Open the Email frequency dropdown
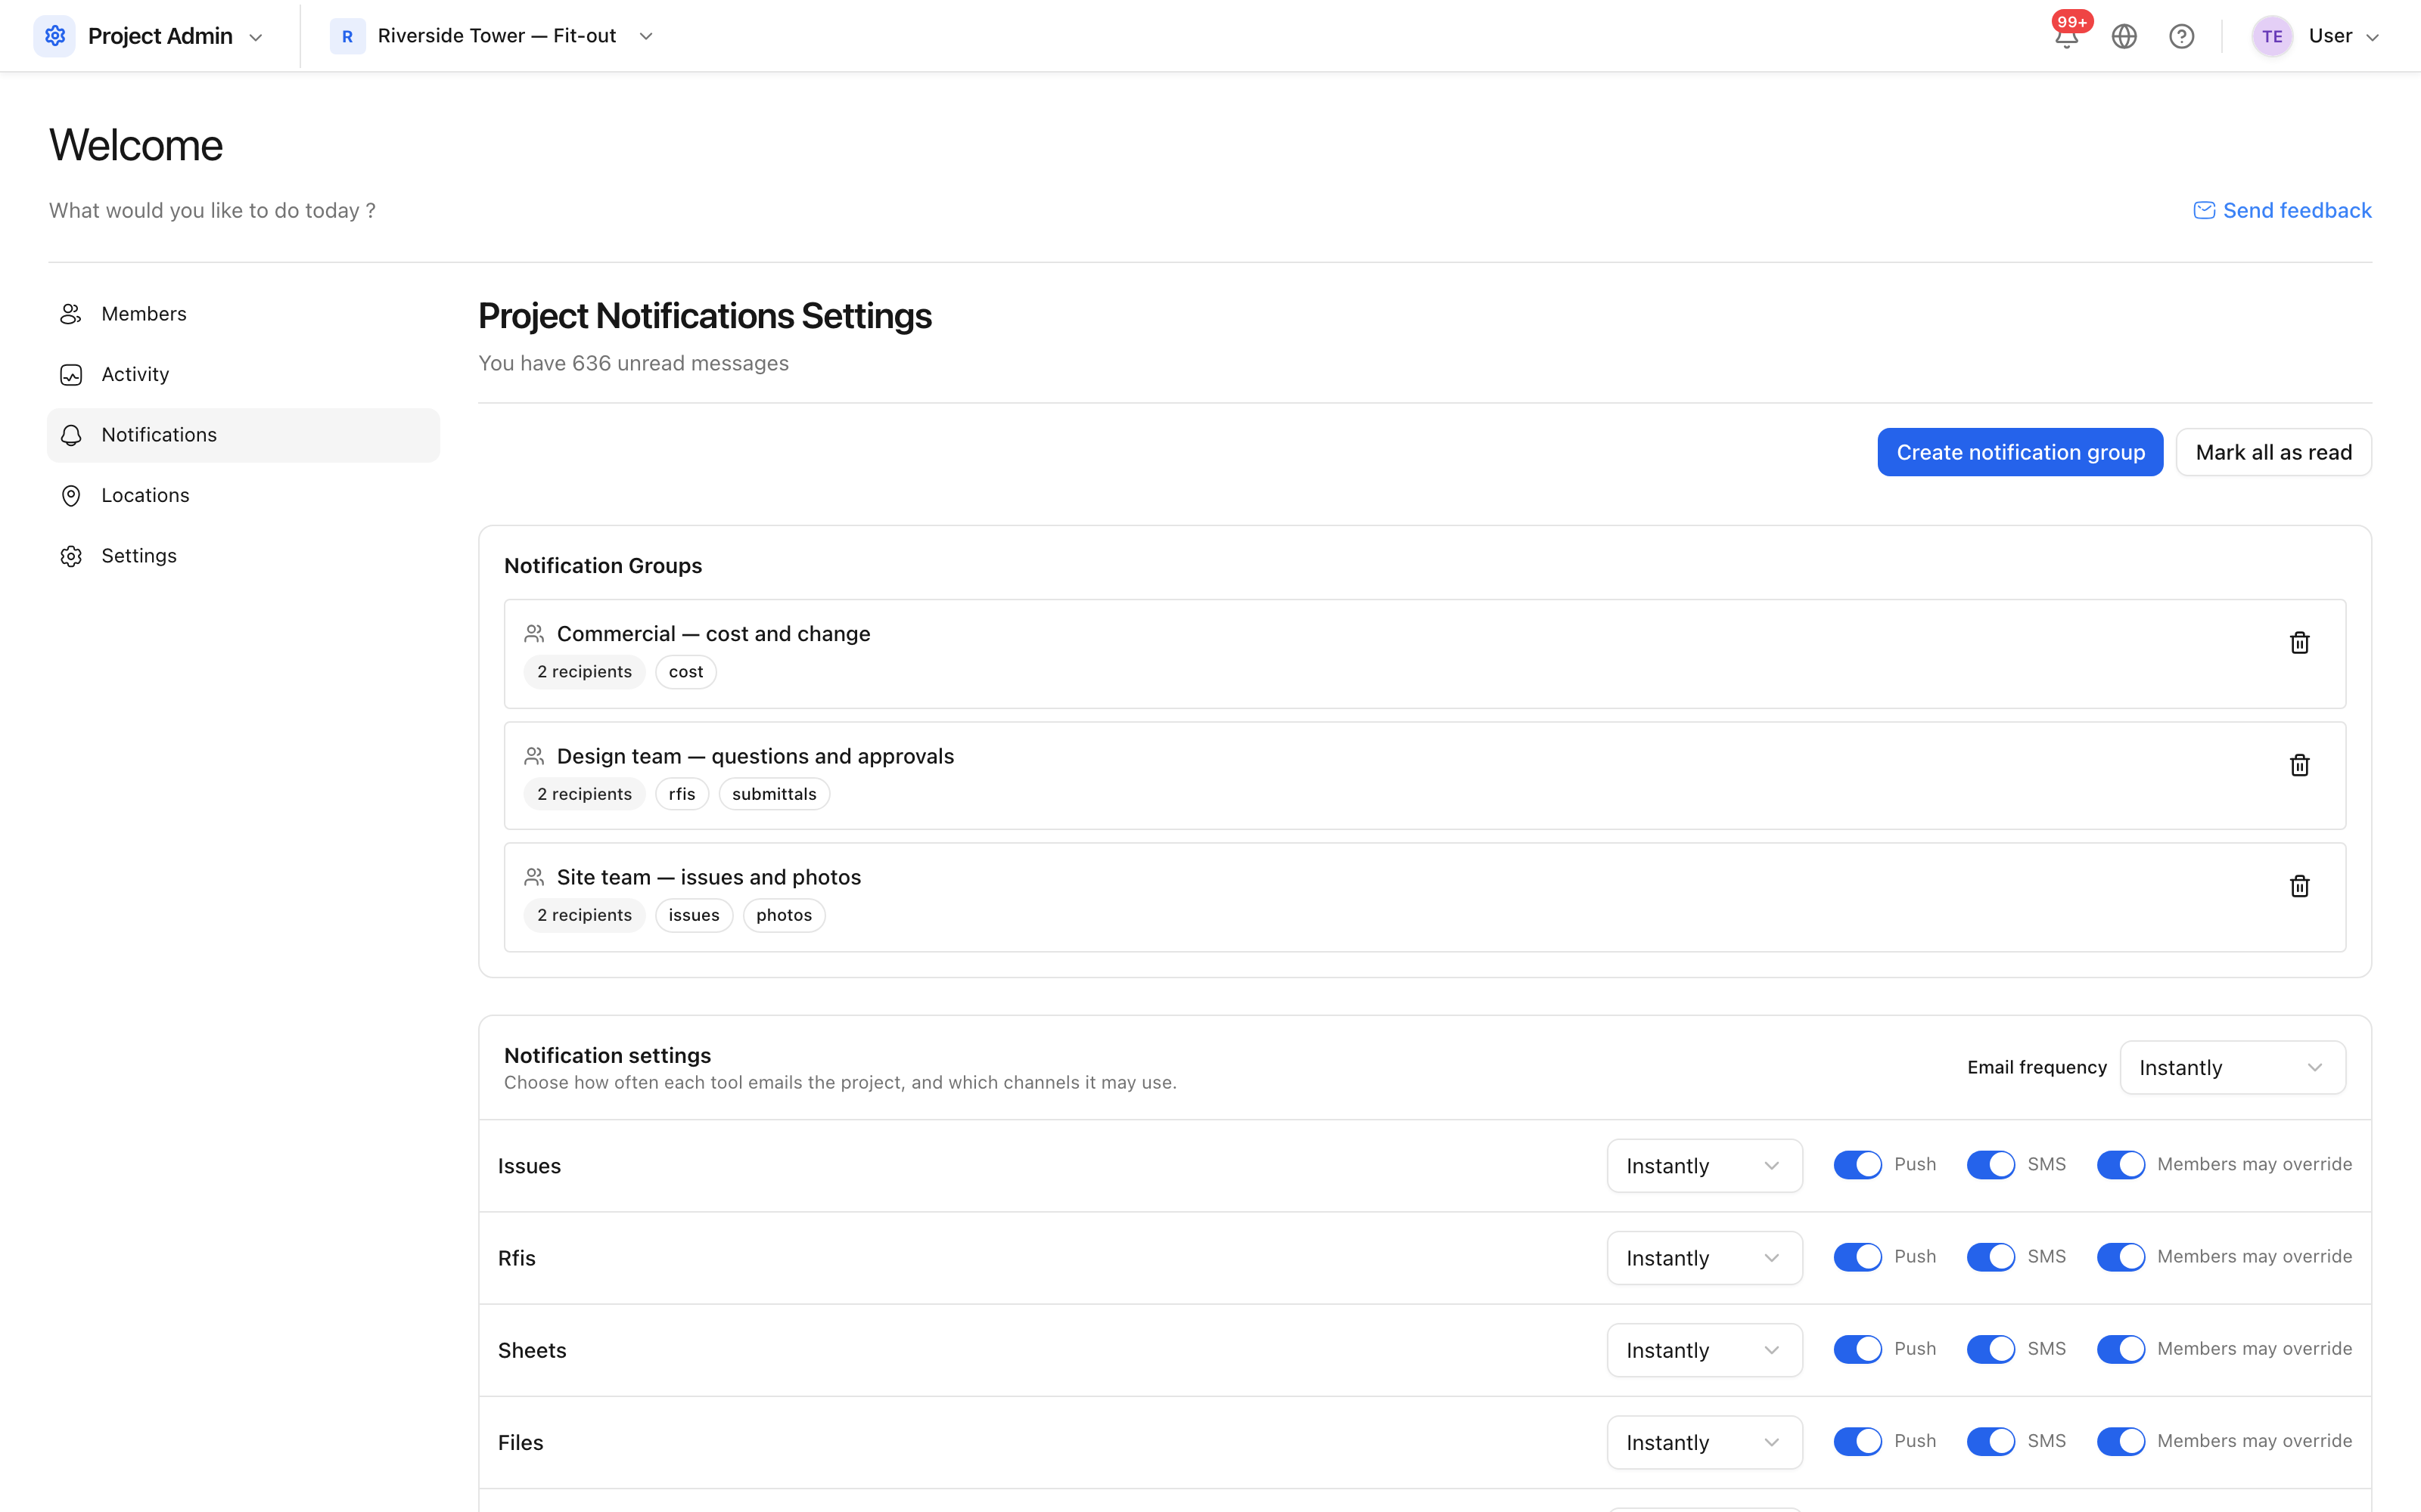2421x1512 pixels. coord(2232,1068)
